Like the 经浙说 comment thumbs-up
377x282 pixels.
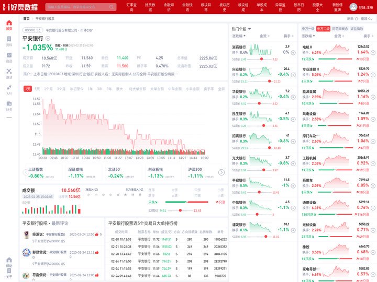pyautogui.click(x=97, y=234)
